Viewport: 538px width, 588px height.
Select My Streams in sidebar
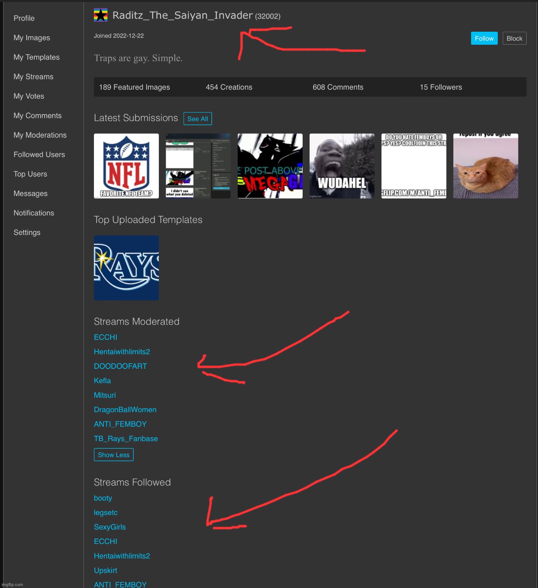[x=33, y=77]
